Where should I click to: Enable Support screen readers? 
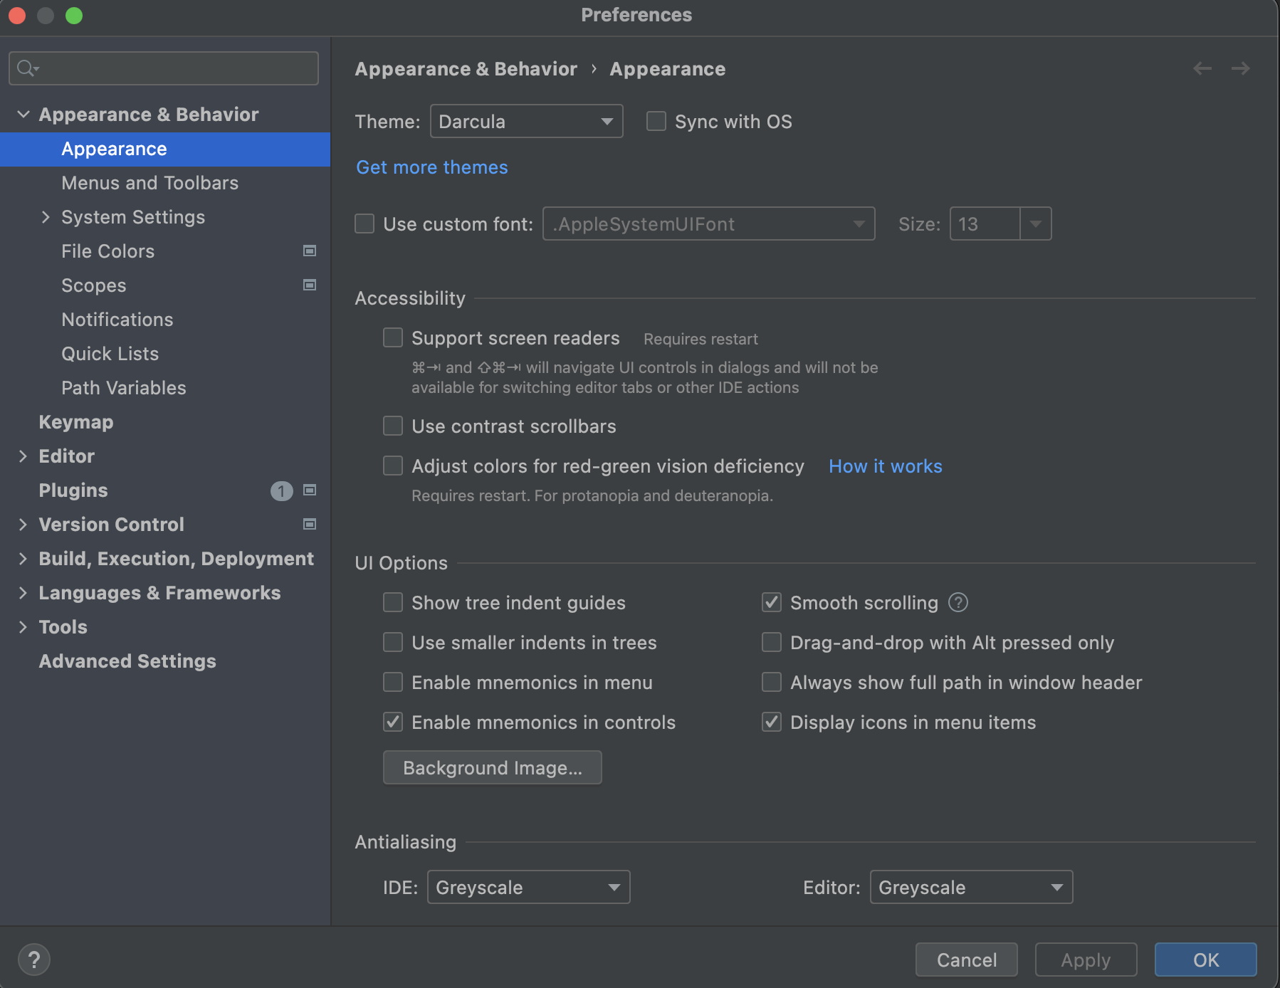[x=393, y=337]
